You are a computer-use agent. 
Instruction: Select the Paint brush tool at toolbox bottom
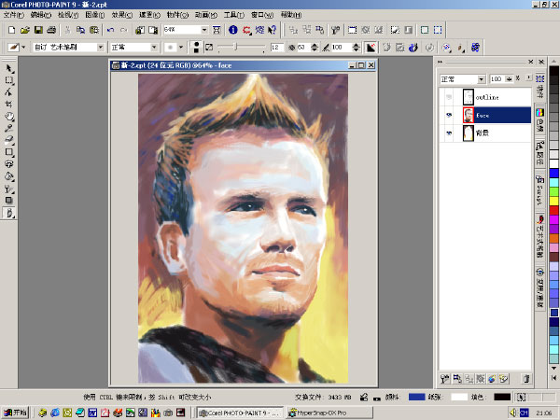[9, 213]
